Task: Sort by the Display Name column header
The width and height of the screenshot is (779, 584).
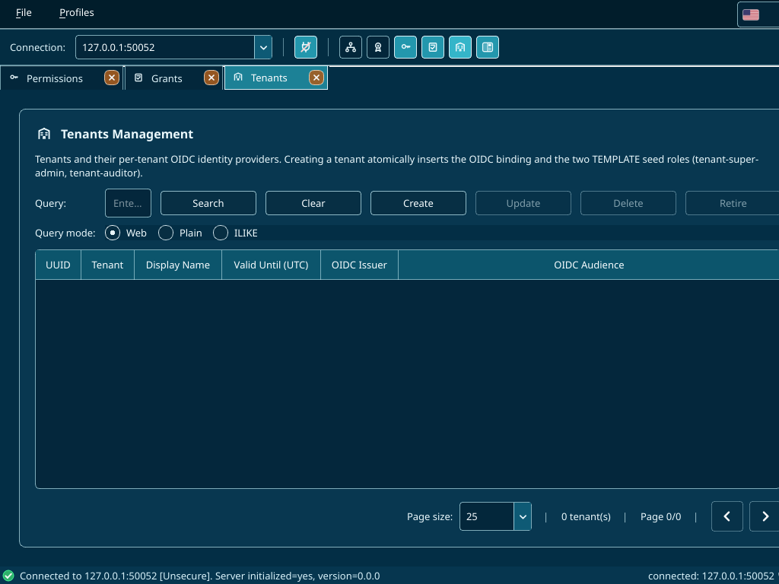Action: click(178, 265)
